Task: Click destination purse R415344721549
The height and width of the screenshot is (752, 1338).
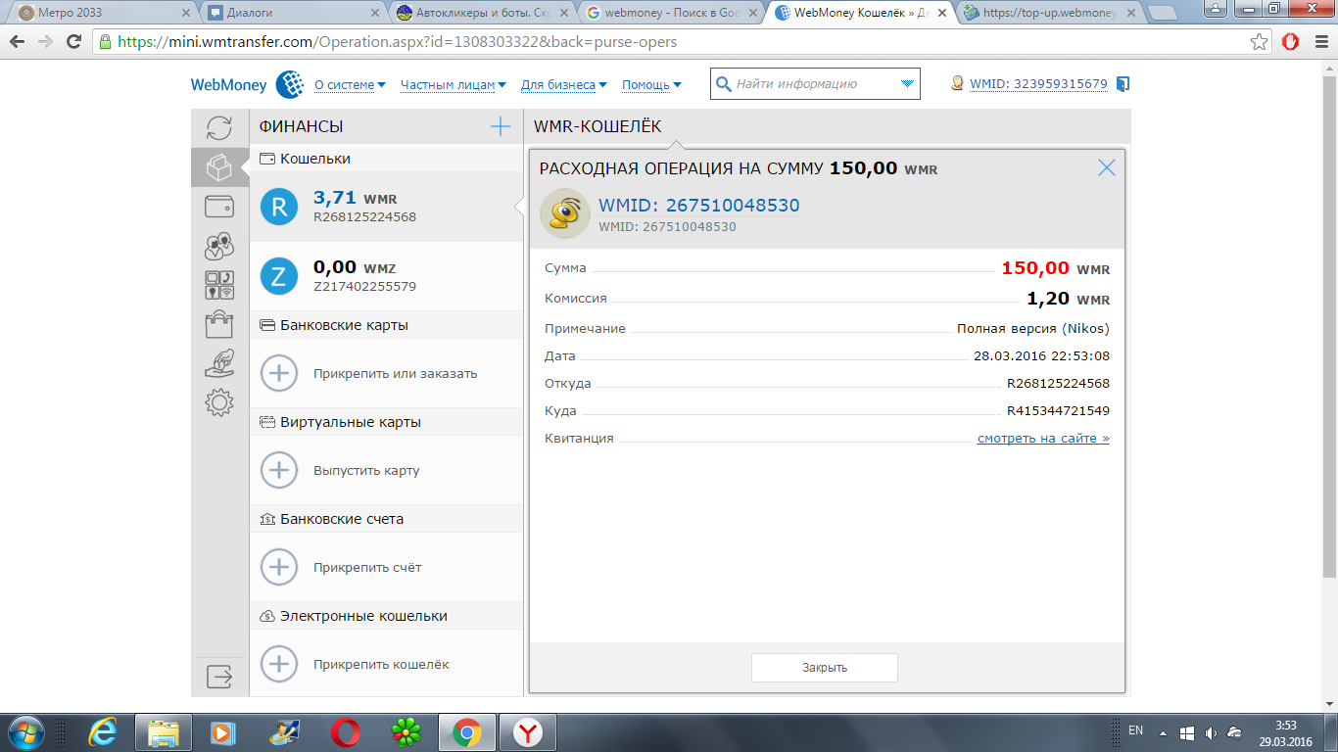Action: point(1058,411)
